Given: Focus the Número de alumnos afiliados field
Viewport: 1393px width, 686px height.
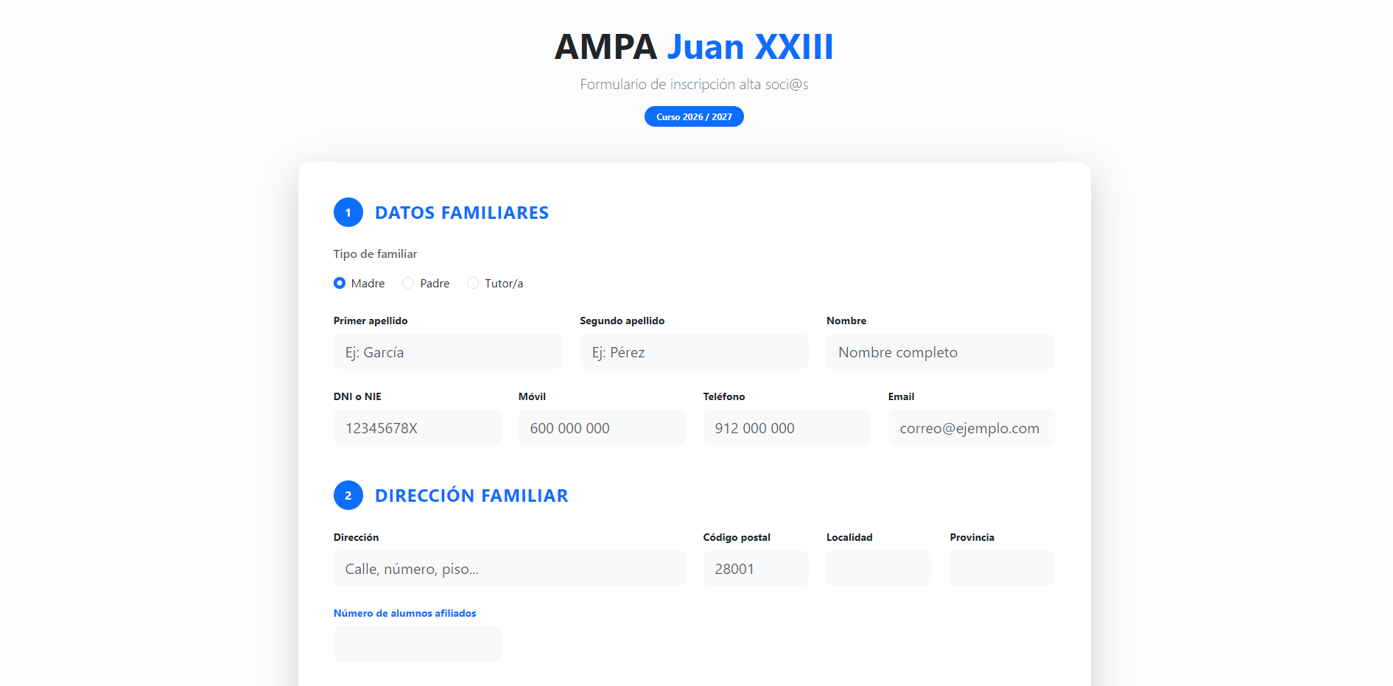Looking at the screenshot, I should pyautogui.click(x=417, y=644).
